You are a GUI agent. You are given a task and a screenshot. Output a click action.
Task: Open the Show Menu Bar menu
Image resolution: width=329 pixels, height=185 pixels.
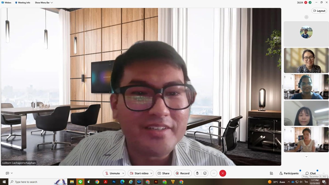44,3
